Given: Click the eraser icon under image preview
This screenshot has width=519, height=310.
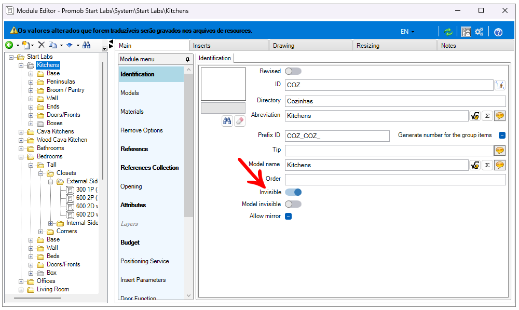Looking at the screenshot, I should click(x=239, y=120).
